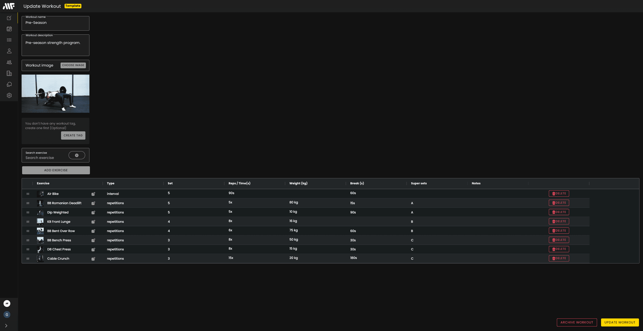The width and height of the screenshot is (643, 331).
Task: Click the Choose Image button
Action: pyautogui.click(x=73, y=65)
